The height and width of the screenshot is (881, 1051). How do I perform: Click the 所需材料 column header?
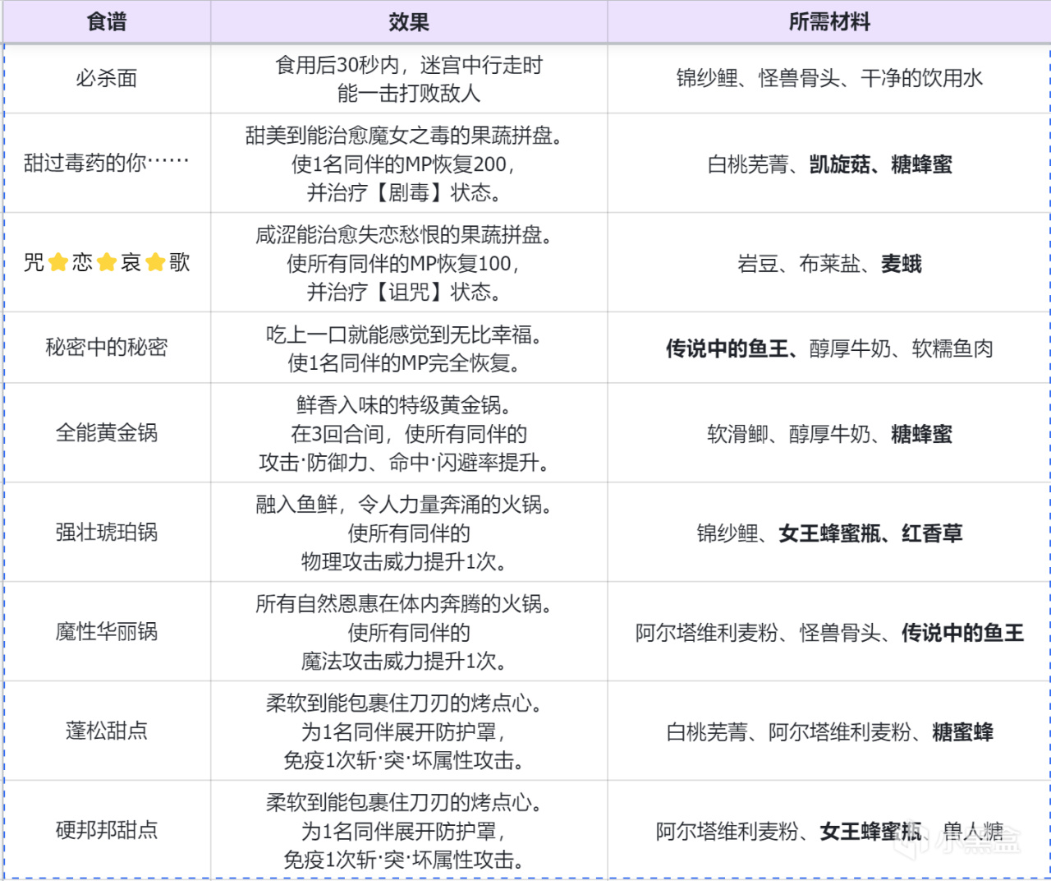click(829, 22)
